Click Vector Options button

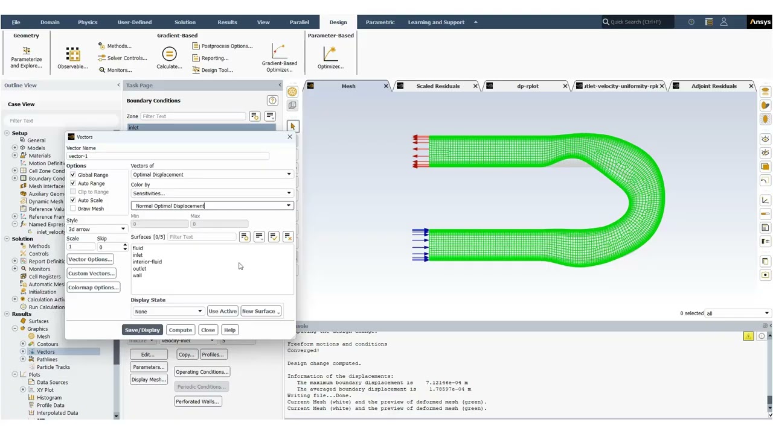90,259
